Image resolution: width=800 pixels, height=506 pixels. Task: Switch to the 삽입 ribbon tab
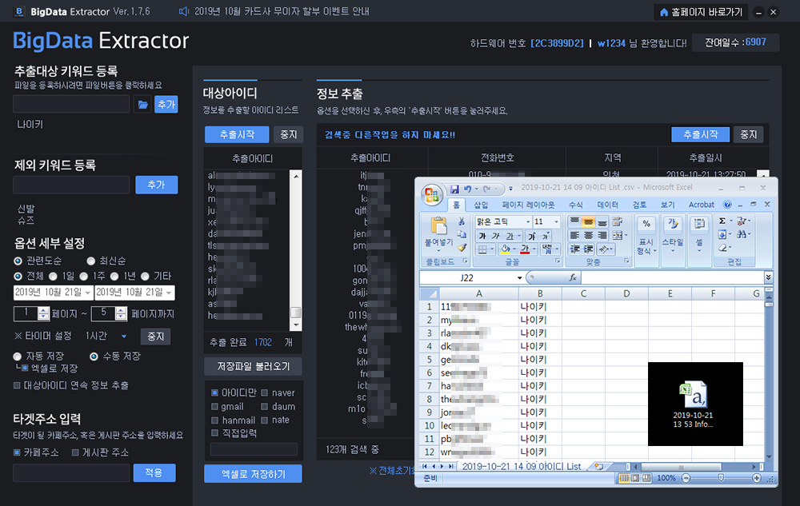tap(481, 205)
